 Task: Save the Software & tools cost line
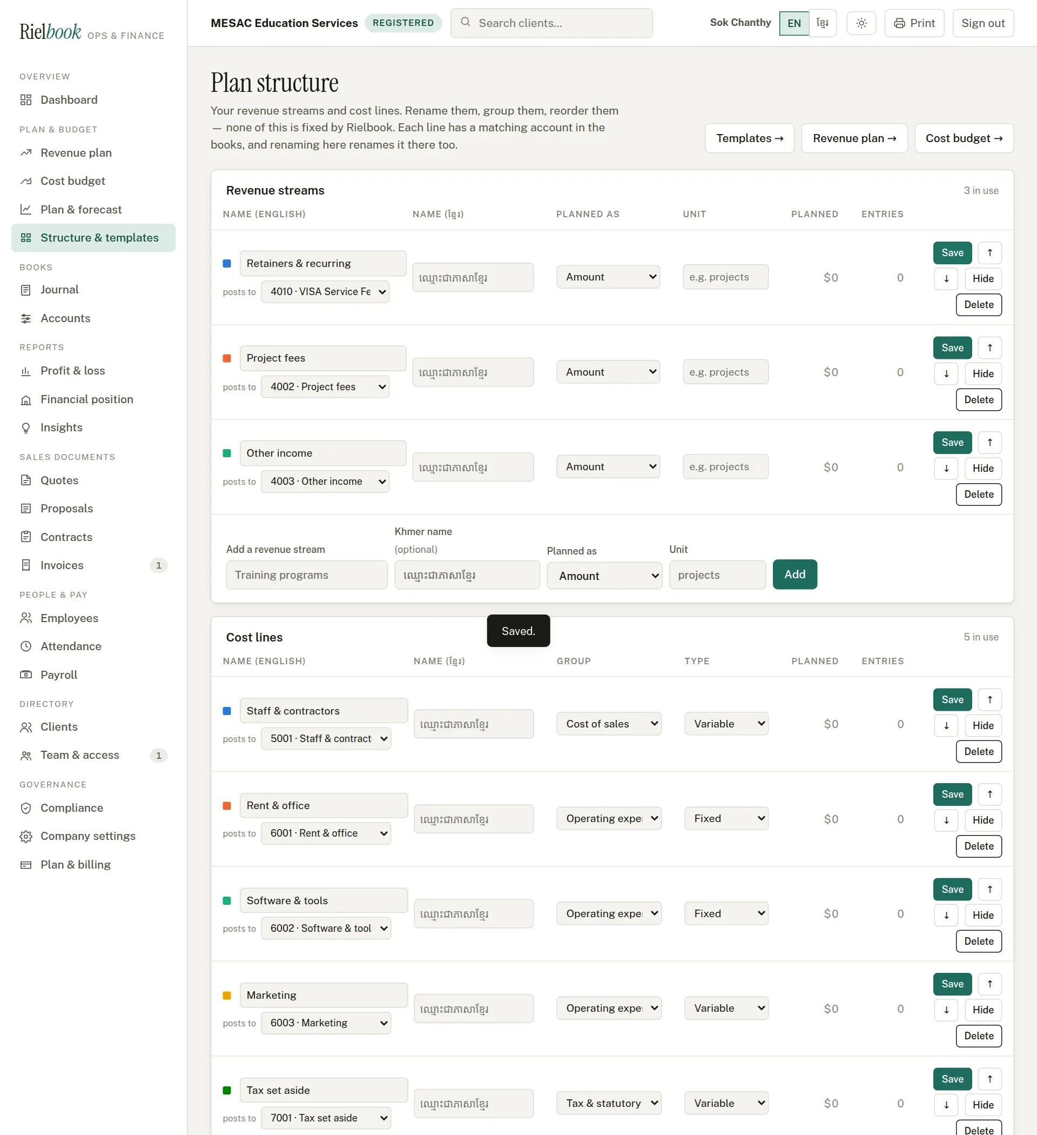[x=952, y=889]
